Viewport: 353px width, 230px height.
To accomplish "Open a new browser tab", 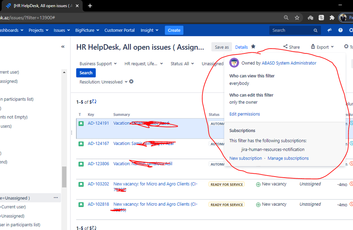I will coord(90,6).
